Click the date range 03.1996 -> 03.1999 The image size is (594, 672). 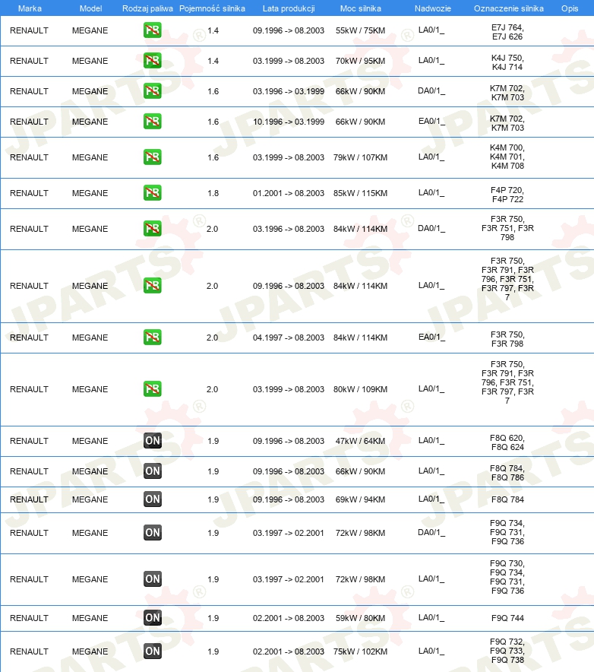tap(289, 92)
